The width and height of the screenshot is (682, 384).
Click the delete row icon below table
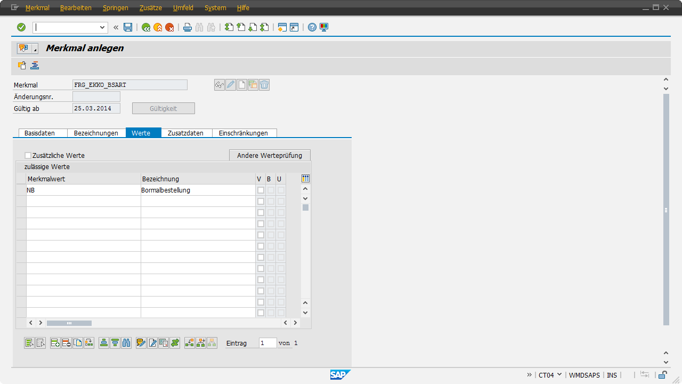point(67,343)
